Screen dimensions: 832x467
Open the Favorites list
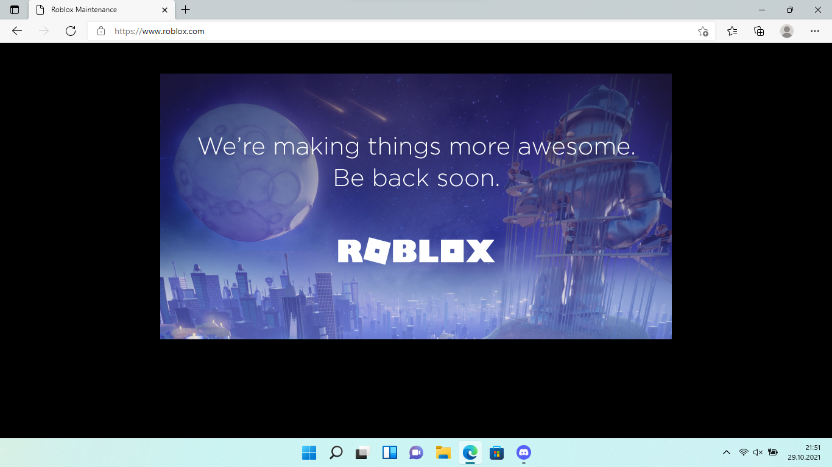[x=732, y=31]
